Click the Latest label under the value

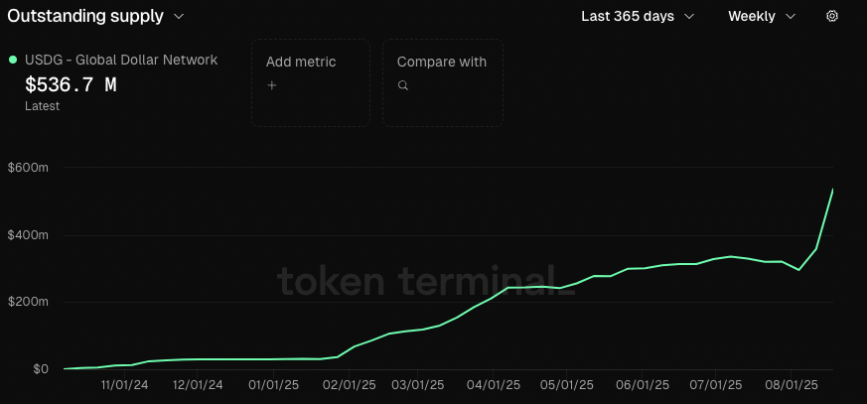(x=43, y=106)
